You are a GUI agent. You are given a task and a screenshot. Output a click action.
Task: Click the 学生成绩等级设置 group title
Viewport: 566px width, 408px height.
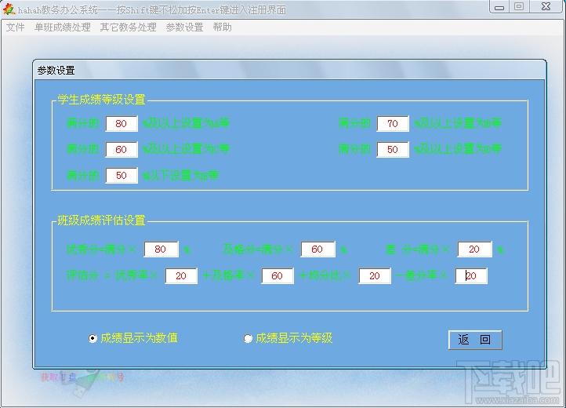[101, 100]
